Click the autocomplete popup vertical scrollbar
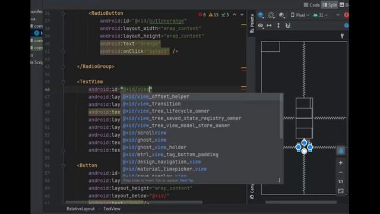Screen dimensions: 380x214 [281, 116]
